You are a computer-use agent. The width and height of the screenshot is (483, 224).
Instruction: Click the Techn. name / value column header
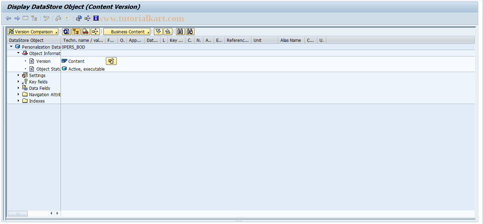tap(83, 40)
